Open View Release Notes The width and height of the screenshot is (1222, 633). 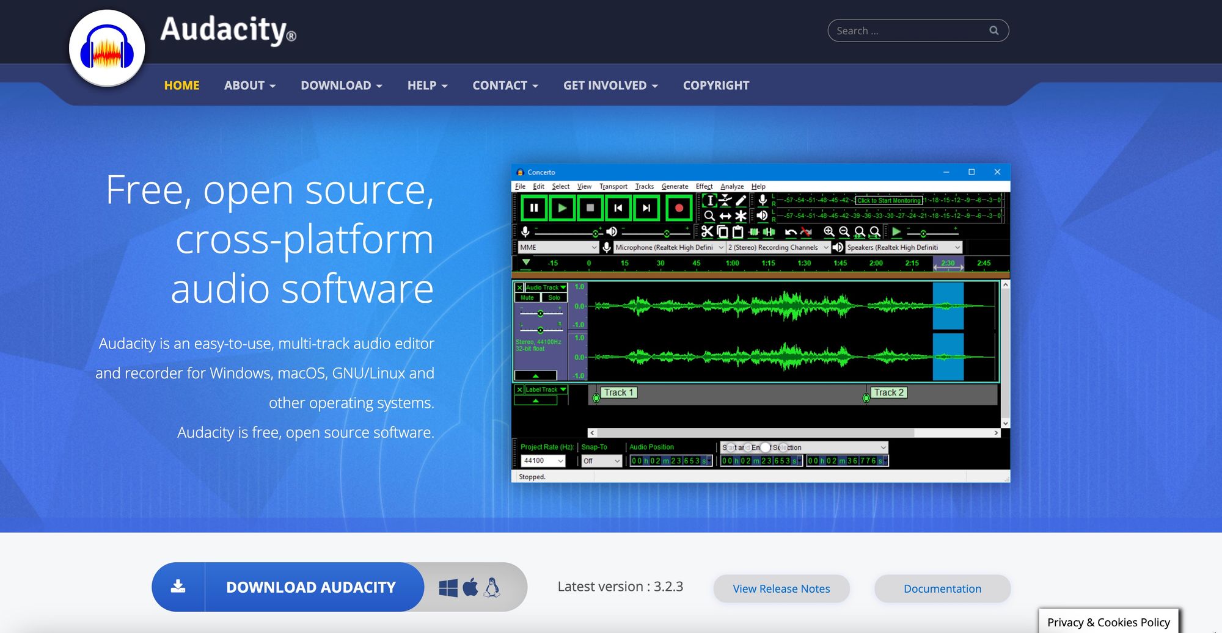click(781, 588)
